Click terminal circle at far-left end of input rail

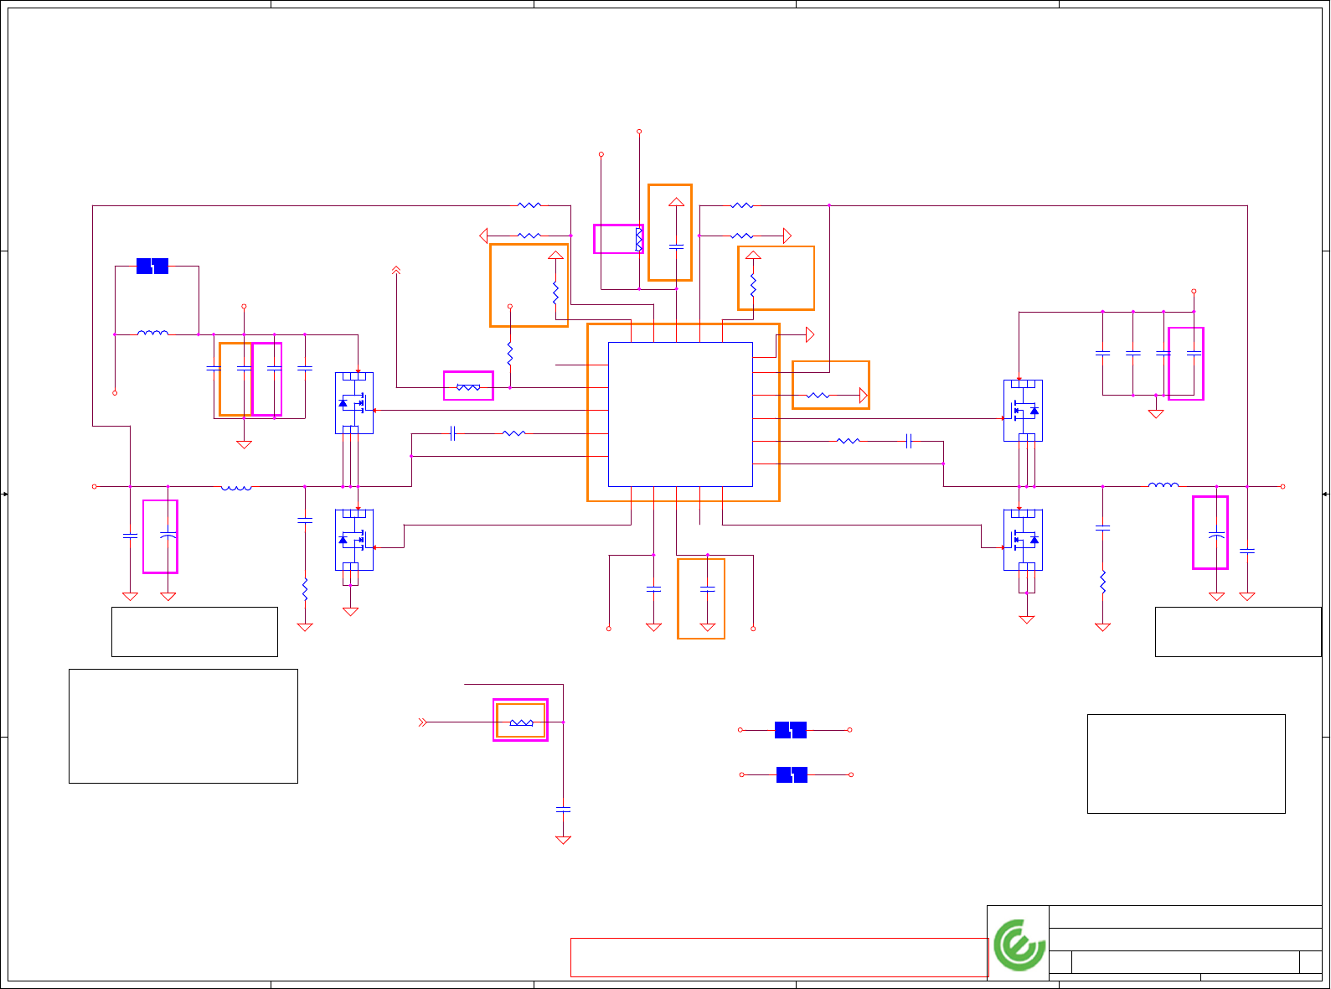pos(95,486)
